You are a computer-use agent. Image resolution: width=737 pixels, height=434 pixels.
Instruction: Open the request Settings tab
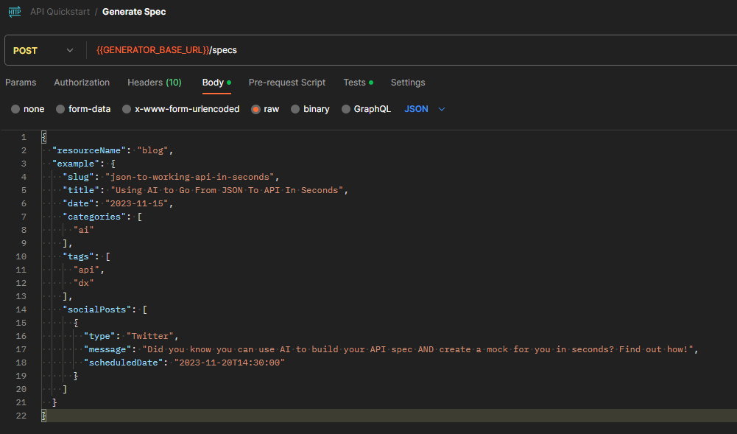[x=408, y=83]
